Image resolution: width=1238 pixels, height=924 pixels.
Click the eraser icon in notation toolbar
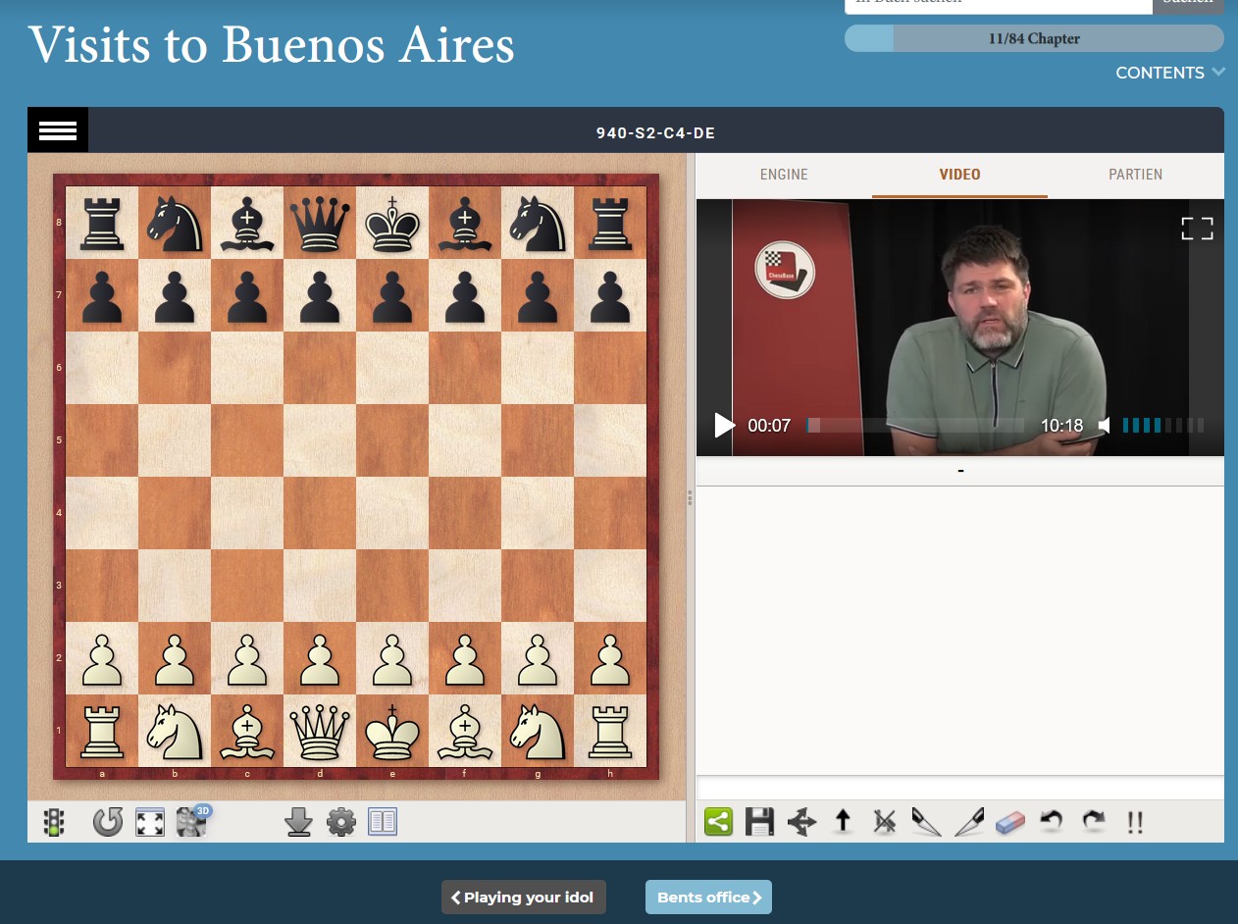(x=1009, y=822)
